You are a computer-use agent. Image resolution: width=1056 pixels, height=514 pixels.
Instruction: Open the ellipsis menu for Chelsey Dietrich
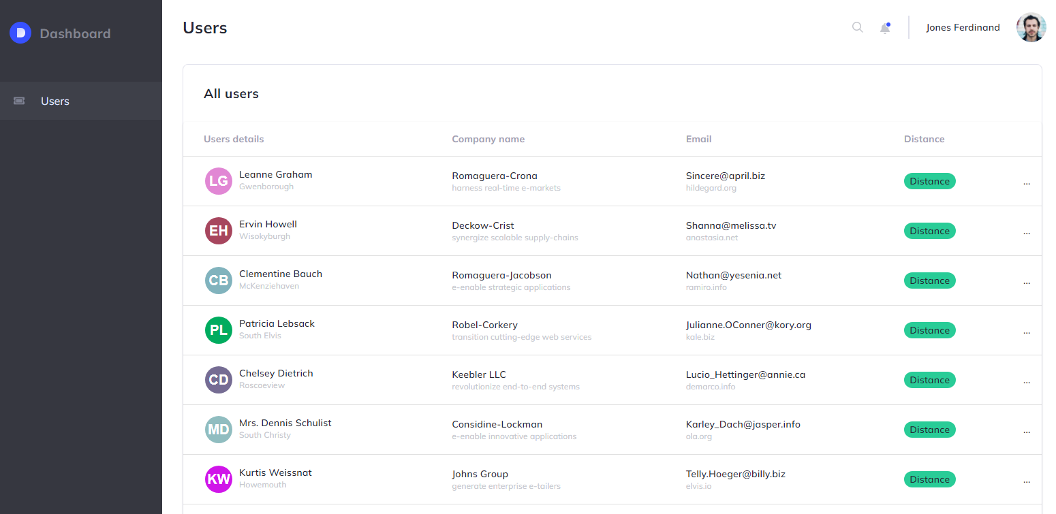pyautogui.click(x=1027, y=381)
